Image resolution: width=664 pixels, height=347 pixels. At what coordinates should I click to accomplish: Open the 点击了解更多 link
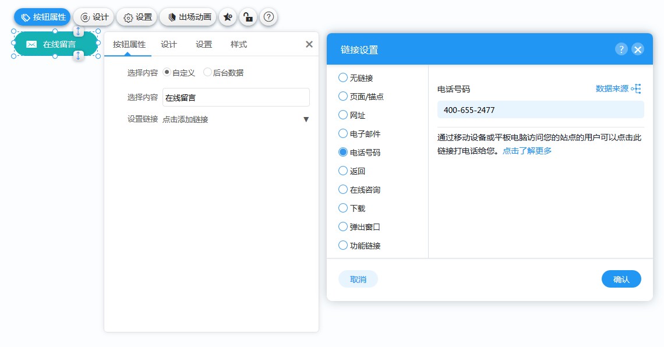click(x=527, y=151)
